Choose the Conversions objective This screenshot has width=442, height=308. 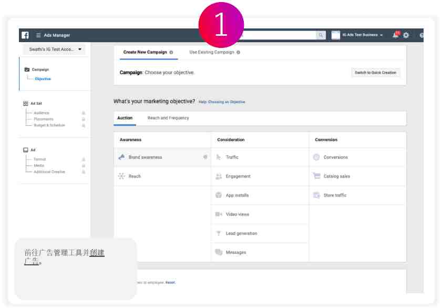357,157
